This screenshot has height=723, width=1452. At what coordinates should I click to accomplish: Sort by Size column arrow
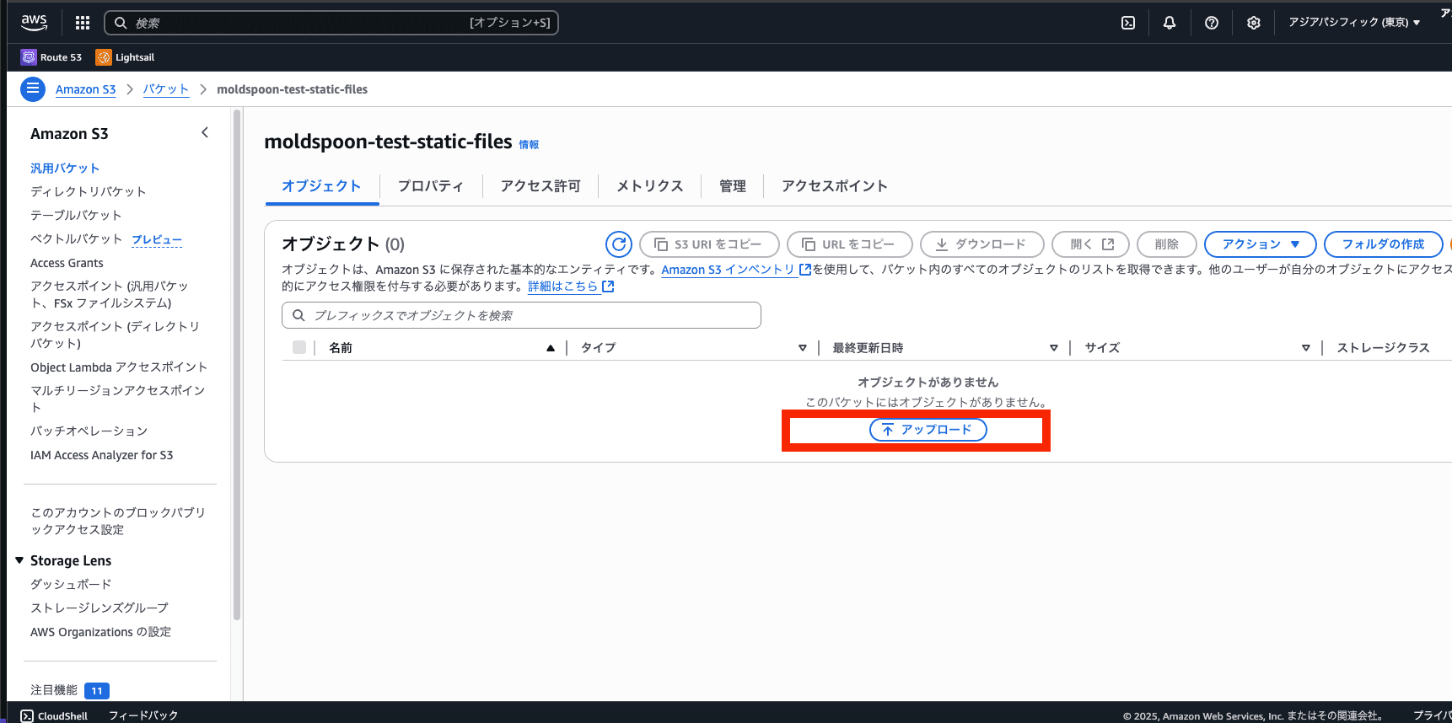1305,348
